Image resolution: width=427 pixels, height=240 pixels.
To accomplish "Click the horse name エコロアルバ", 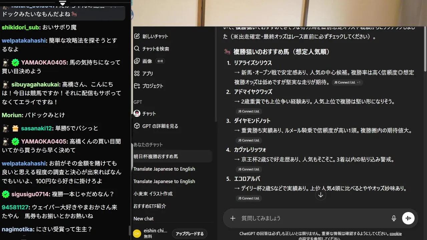I will (x=247, y=179).
